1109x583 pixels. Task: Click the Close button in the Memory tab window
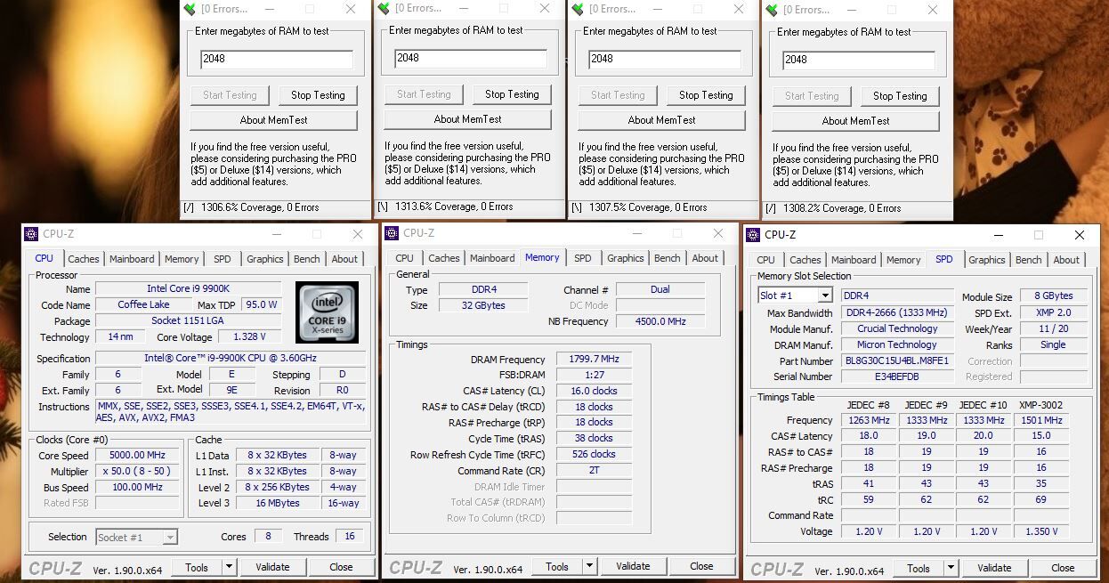click(701, 566)
